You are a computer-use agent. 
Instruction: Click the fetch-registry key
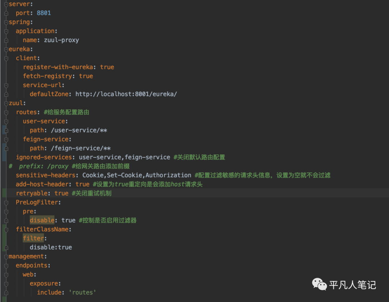click(48, 76)
